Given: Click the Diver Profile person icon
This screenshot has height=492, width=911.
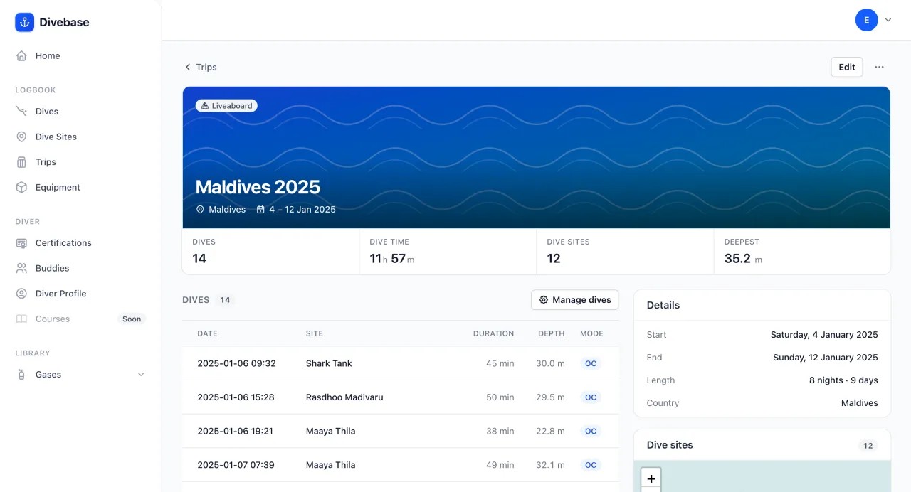Looking at the screenshot, I should point(21,294).
